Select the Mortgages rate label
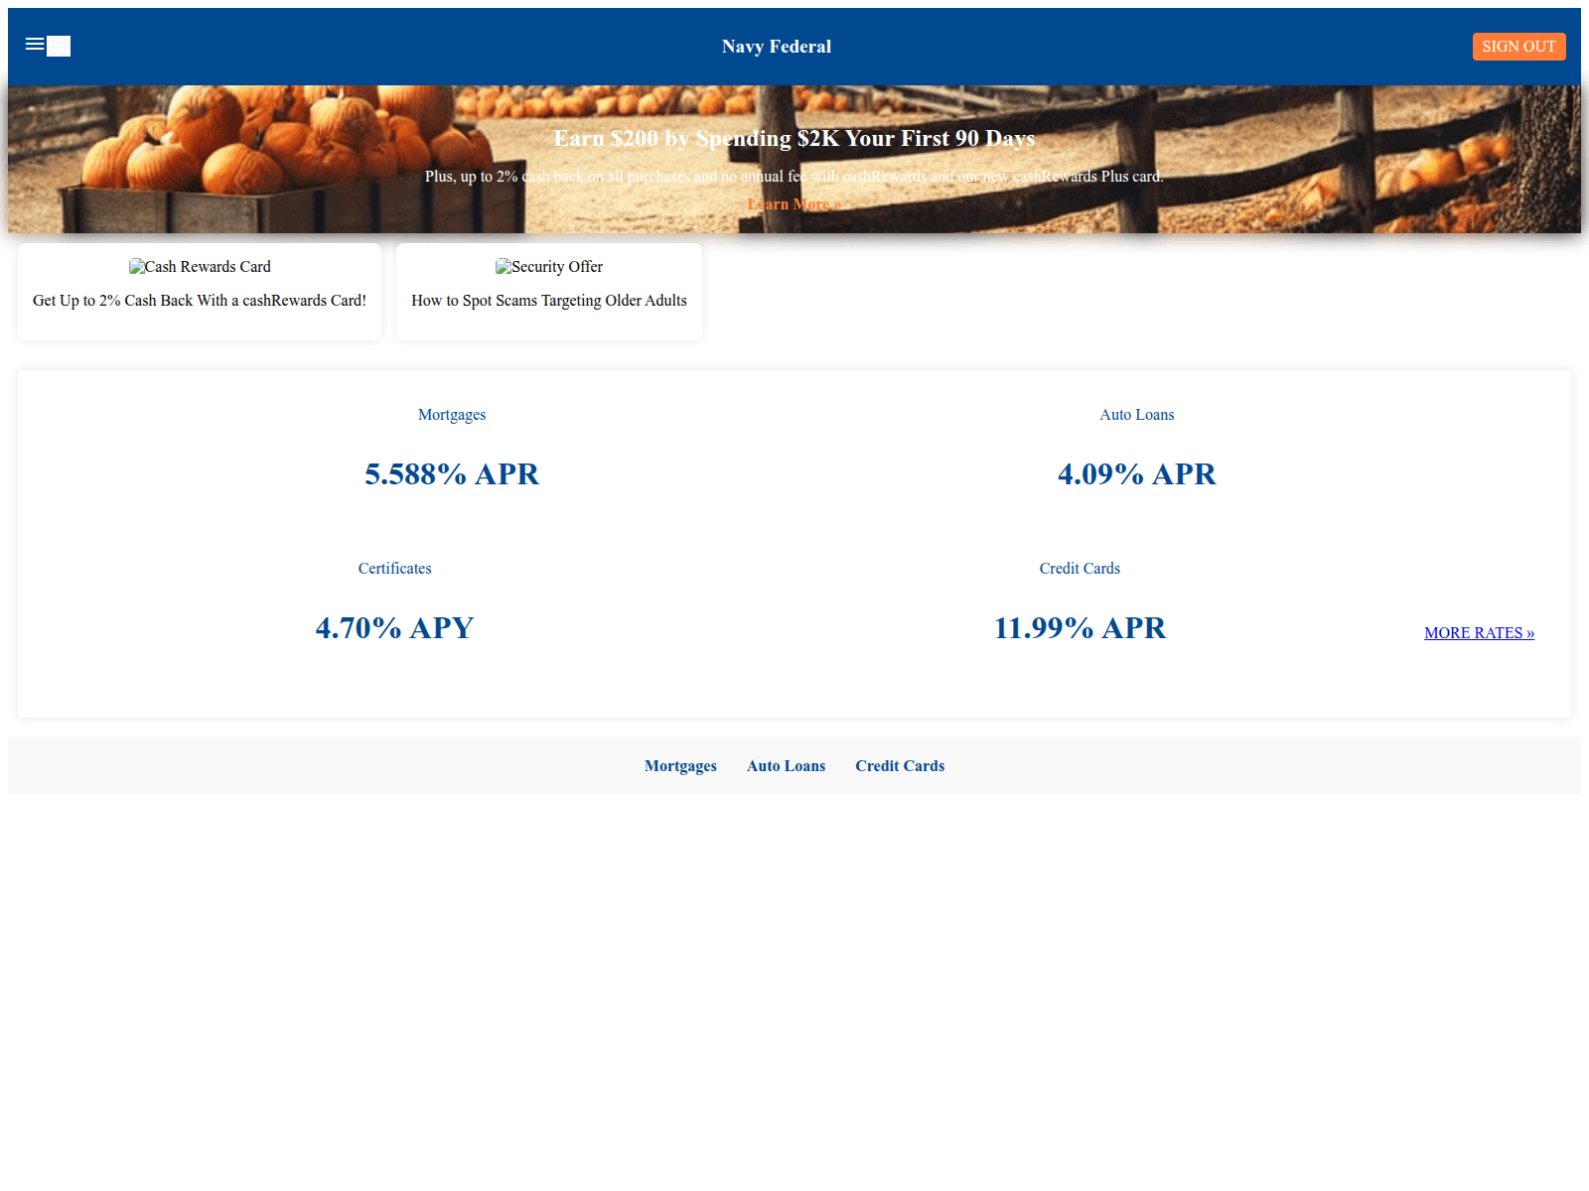The image size is (1589, 1191). (x=452, y=415)
